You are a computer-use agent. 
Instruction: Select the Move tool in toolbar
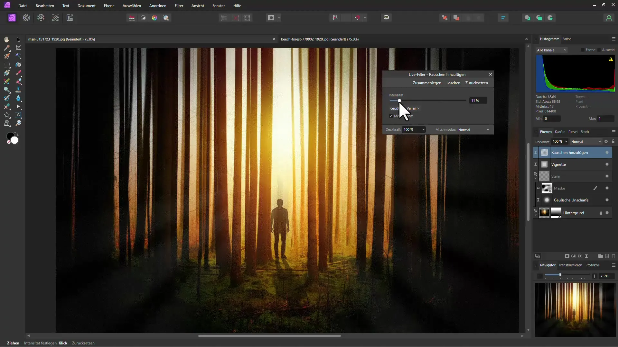tap(18, 39)
